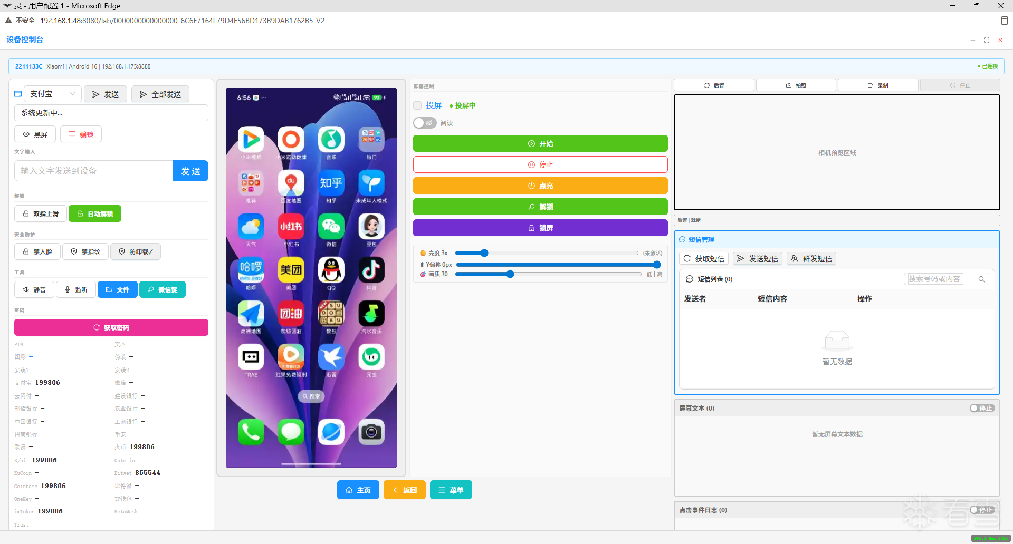Open the Weather app icon
Screen dimensions: 1013x544
pyautogui.click(x=251, y=227)
